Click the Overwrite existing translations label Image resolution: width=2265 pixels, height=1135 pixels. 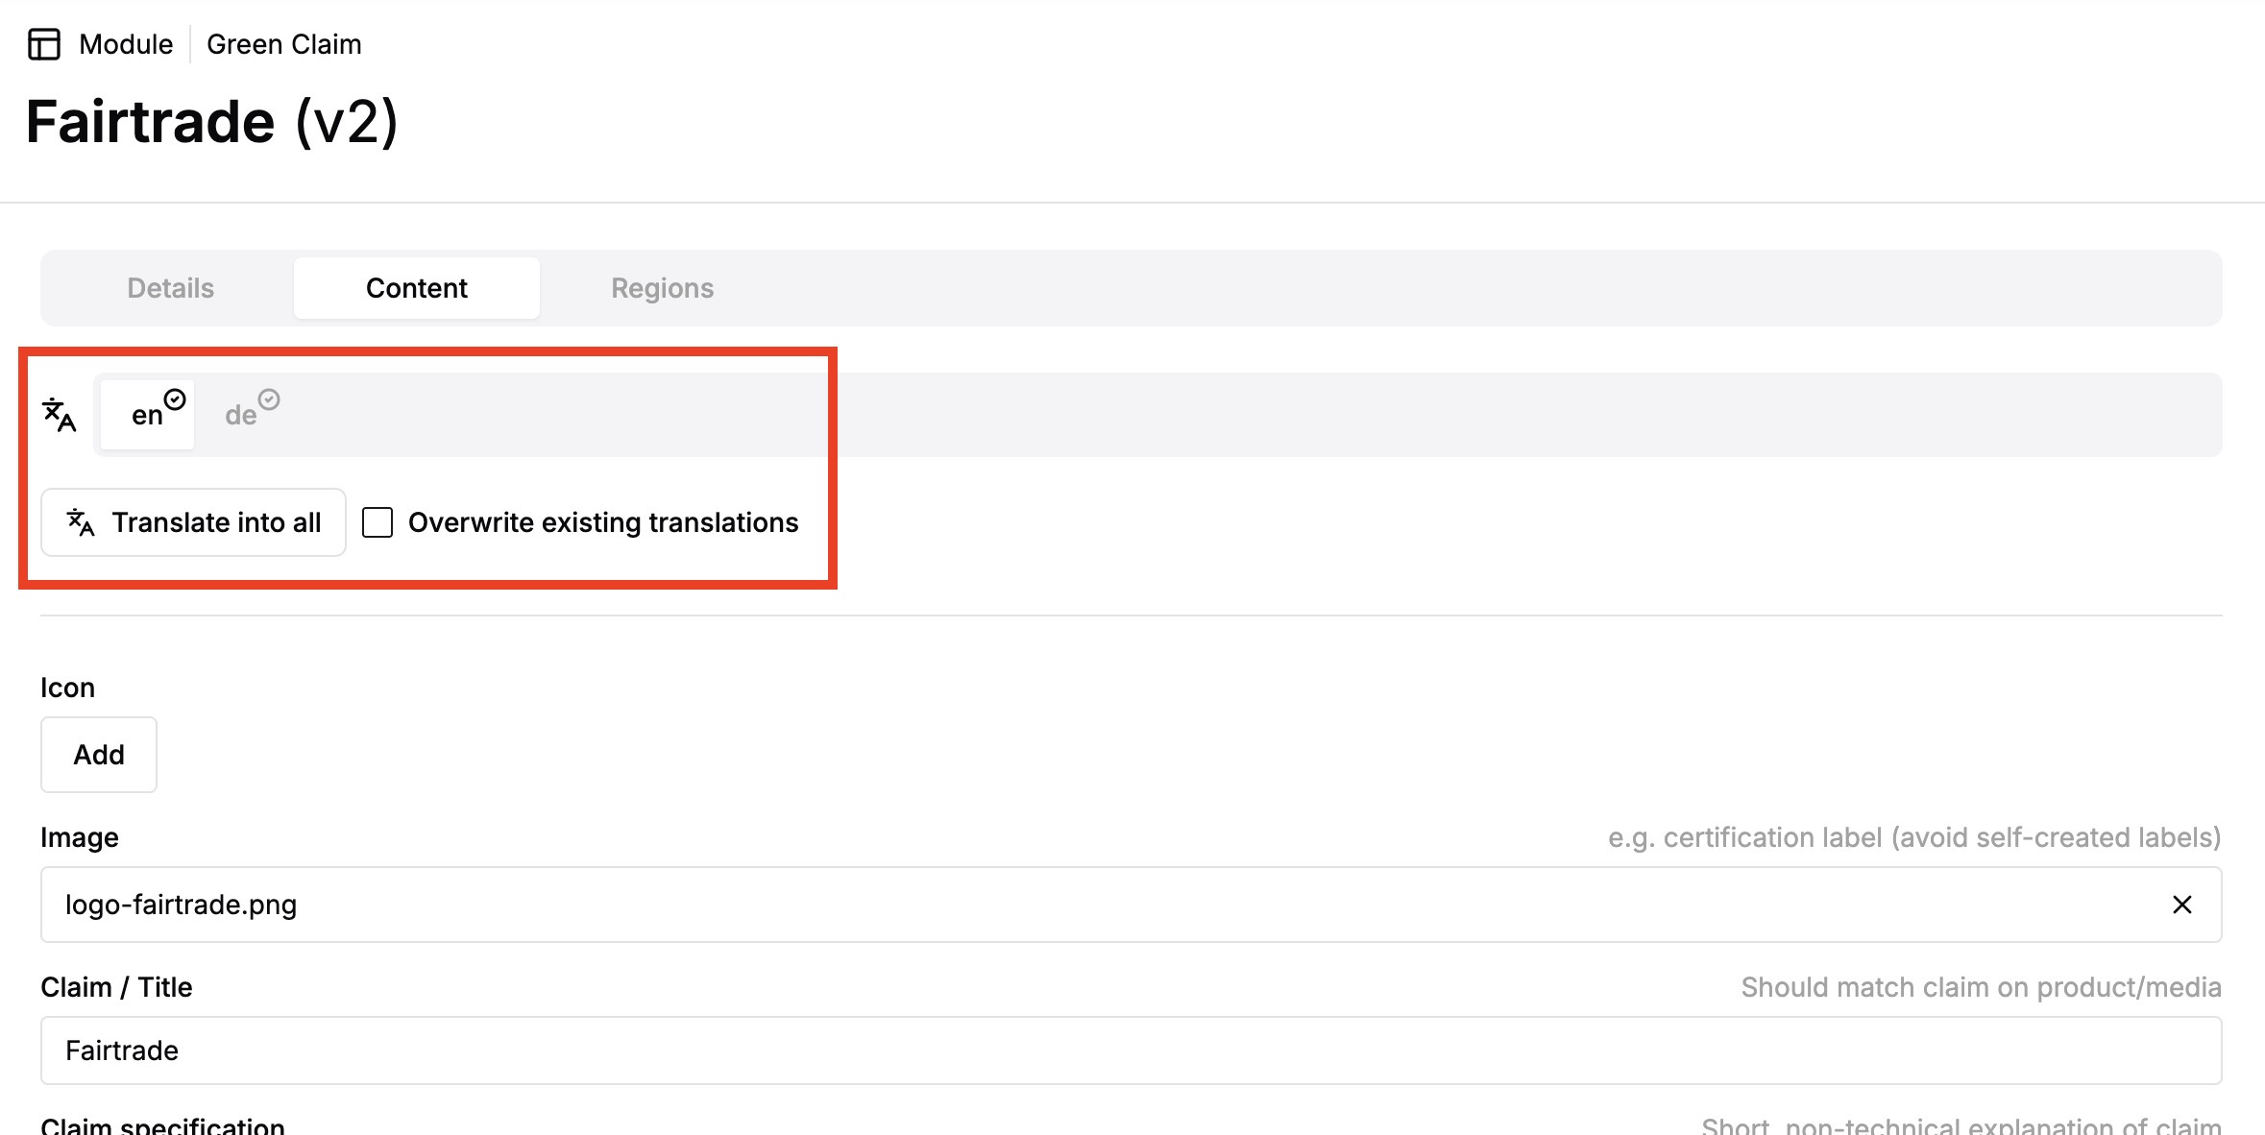[x=603, y=522]
